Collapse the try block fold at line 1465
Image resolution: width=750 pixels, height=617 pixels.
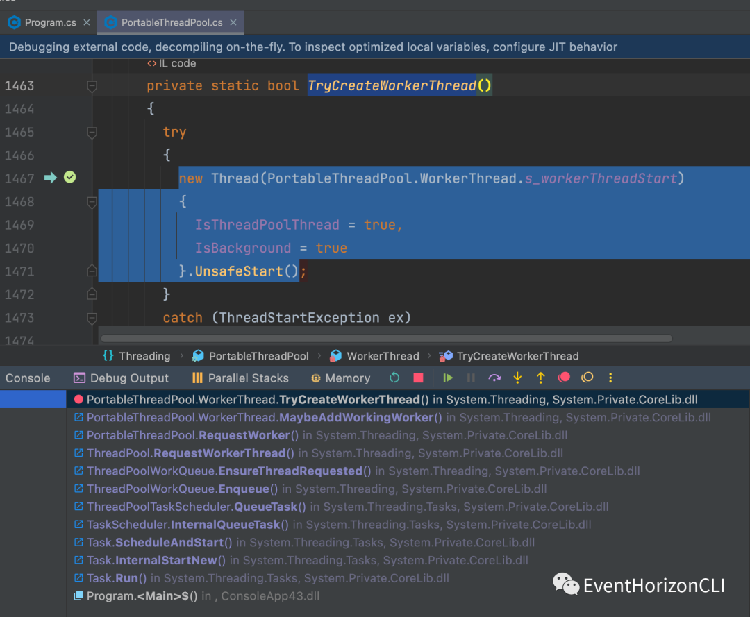coord(91,132)
